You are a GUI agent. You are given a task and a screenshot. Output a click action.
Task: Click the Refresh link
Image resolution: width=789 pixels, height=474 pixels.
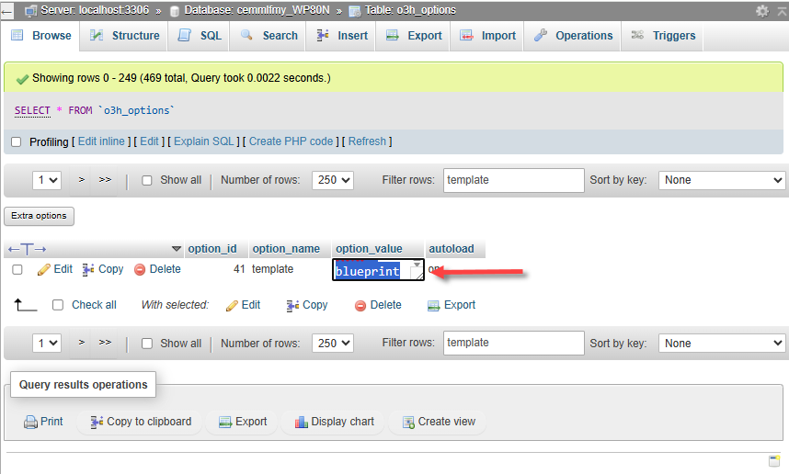pos(367,141)
